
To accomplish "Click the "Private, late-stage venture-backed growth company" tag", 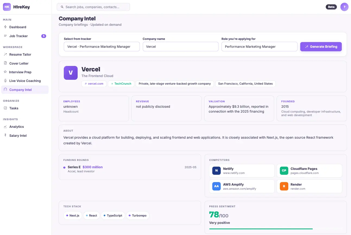I will coord(175,84).
